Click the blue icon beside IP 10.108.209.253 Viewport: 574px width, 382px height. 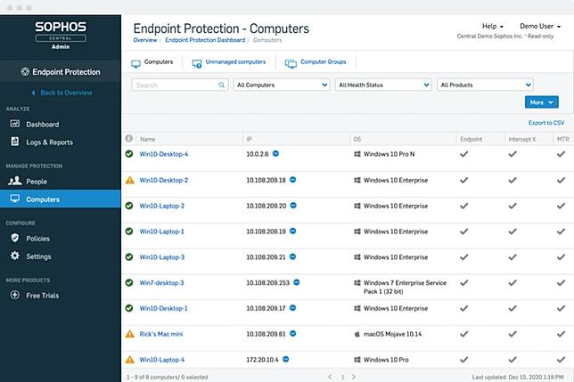pos(297,282)
